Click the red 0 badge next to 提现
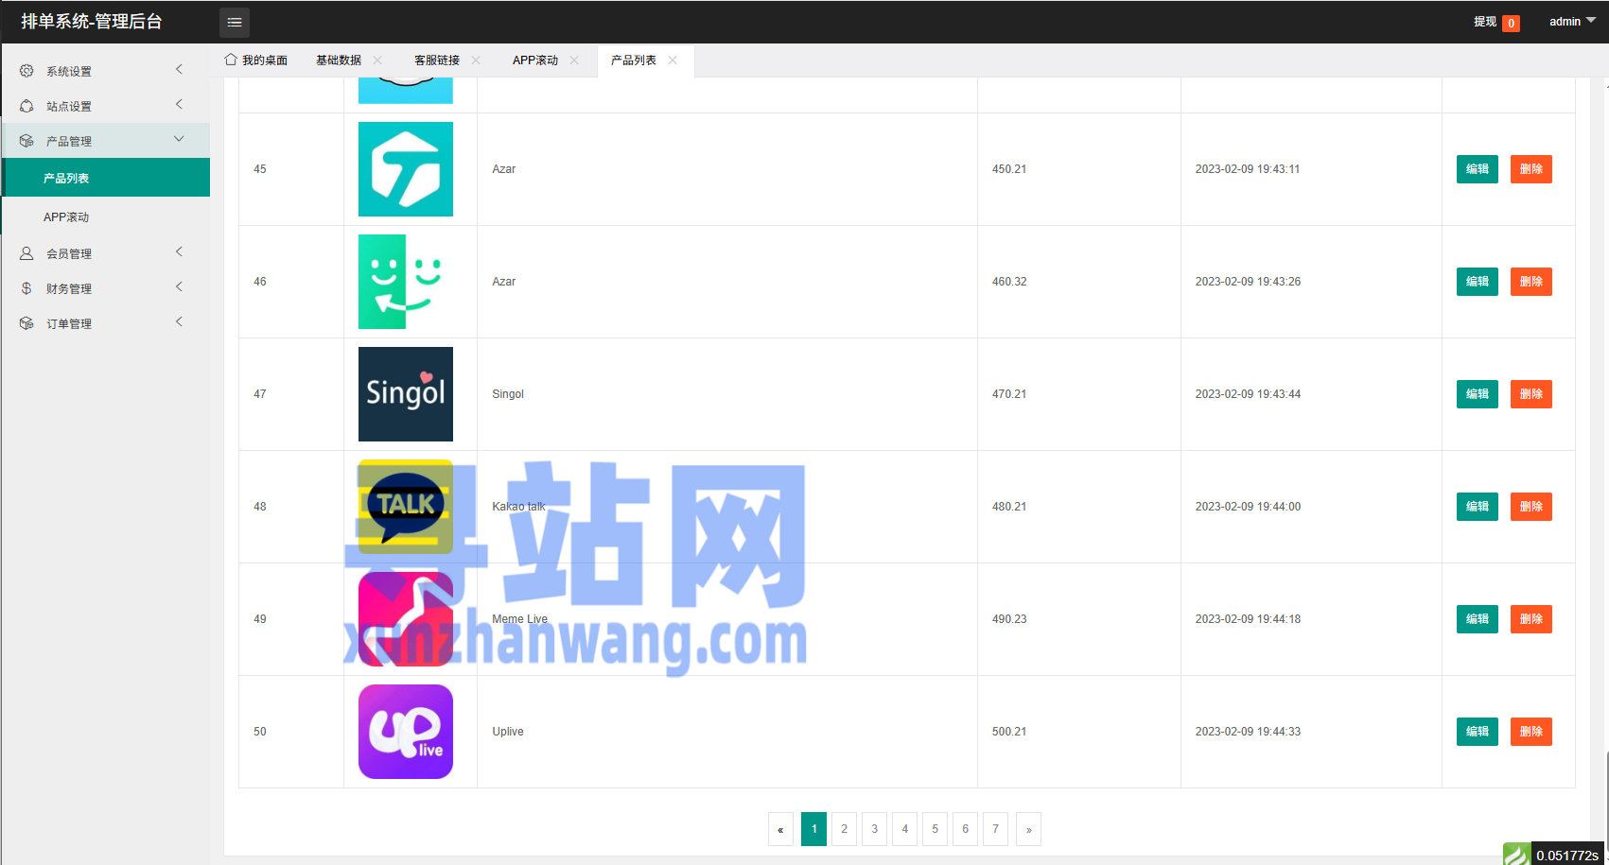Viewport: 1609px width, 865px height. [x=1512, y=24]
